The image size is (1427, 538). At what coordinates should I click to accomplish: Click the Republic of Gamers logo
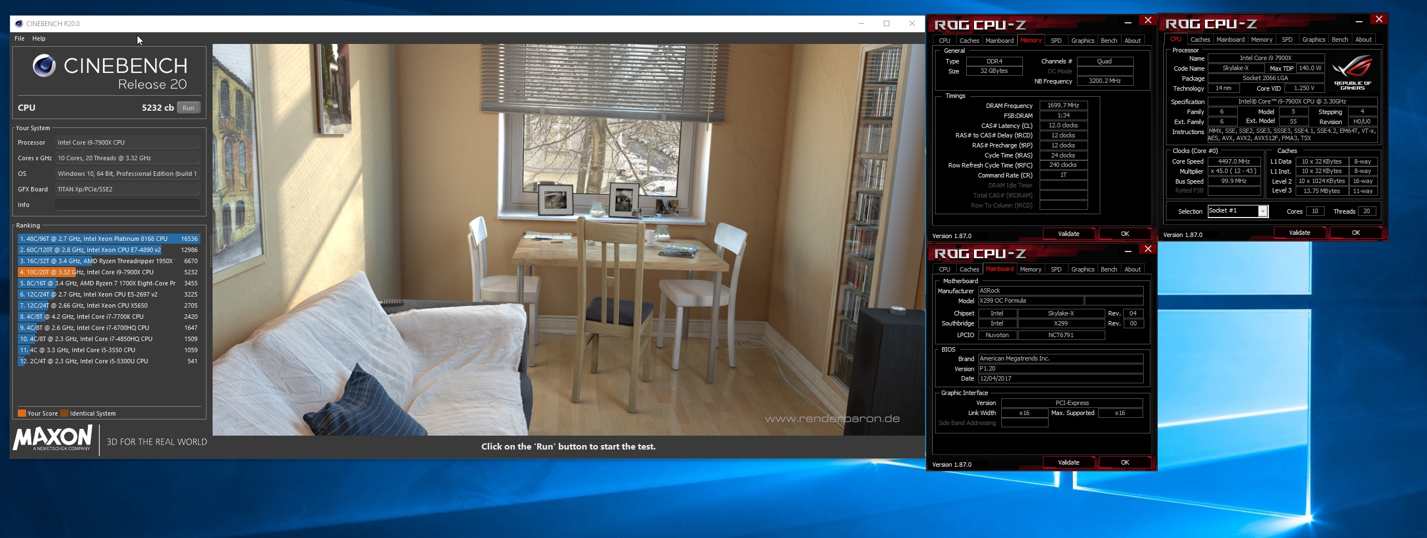(x=1352, y=73)
